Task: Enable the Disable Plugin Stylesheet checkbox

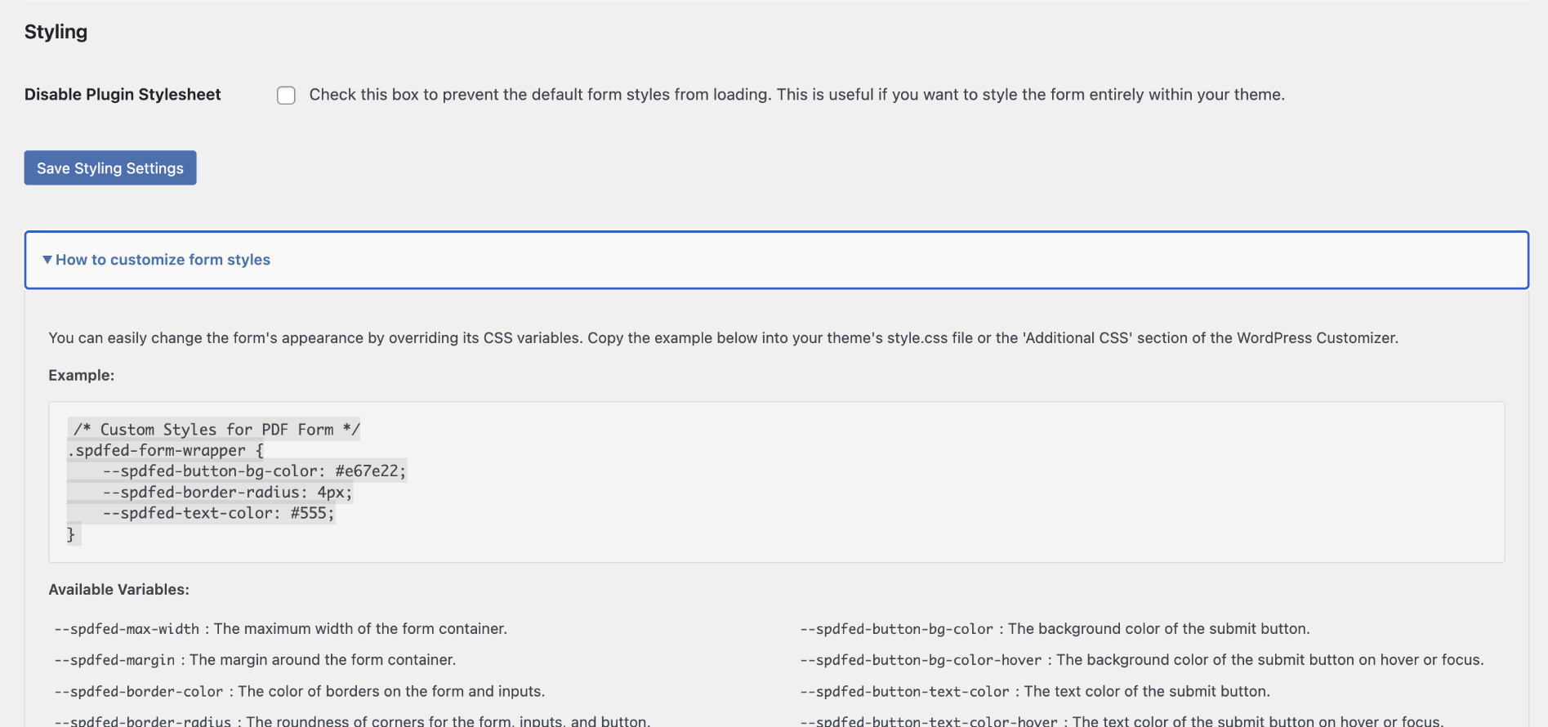Action: [x=286, y=96]
